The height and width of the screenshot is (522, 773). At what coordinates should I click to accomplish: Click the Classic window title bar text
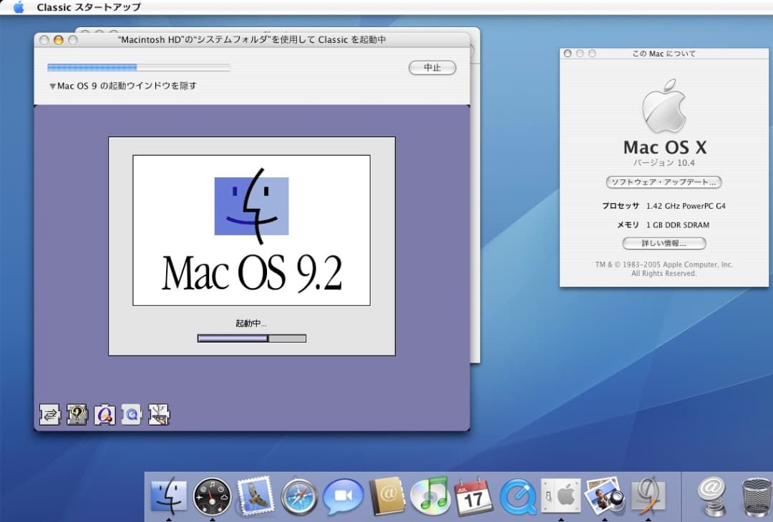pyautogui.click(x=252, y=40)
